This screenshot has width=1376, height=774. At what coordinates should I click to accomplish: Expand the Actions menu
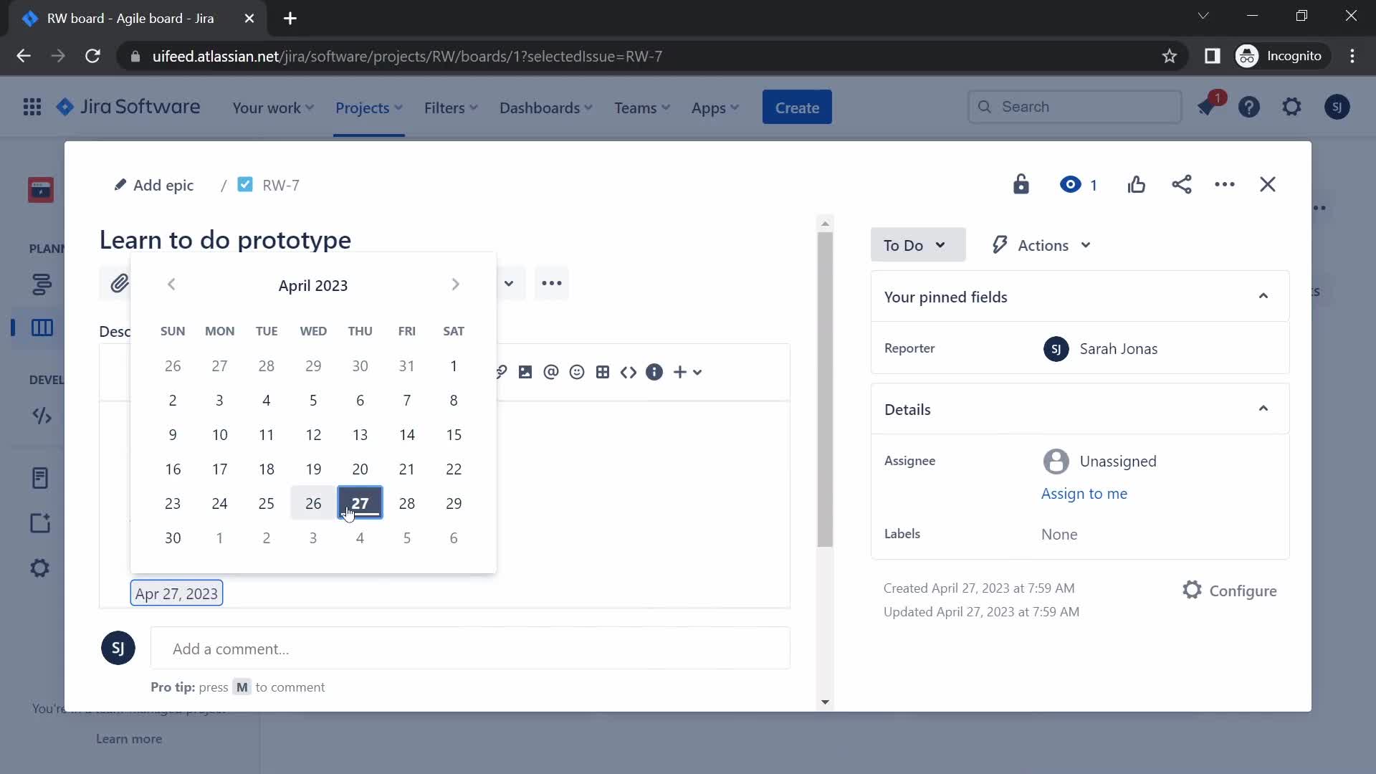click(x=1041, y=245)
